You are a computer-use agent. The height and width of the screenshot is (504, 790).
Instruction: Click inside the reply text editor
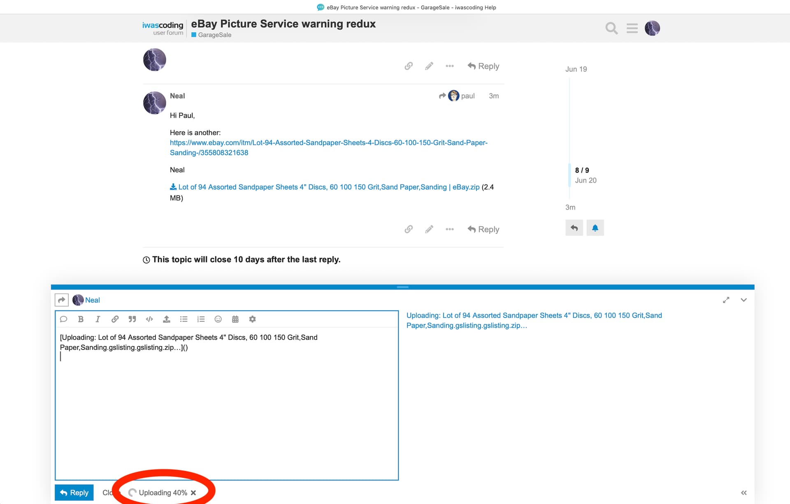tap(227, 404)
